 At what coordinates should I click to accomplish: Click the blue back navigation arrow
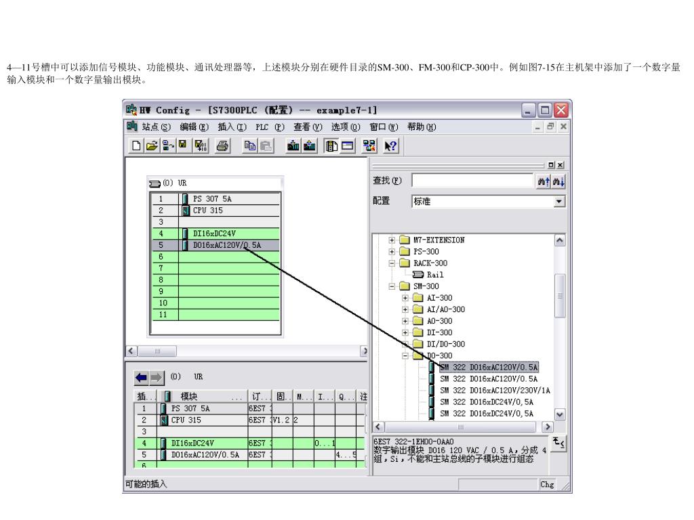click(142, 378)
